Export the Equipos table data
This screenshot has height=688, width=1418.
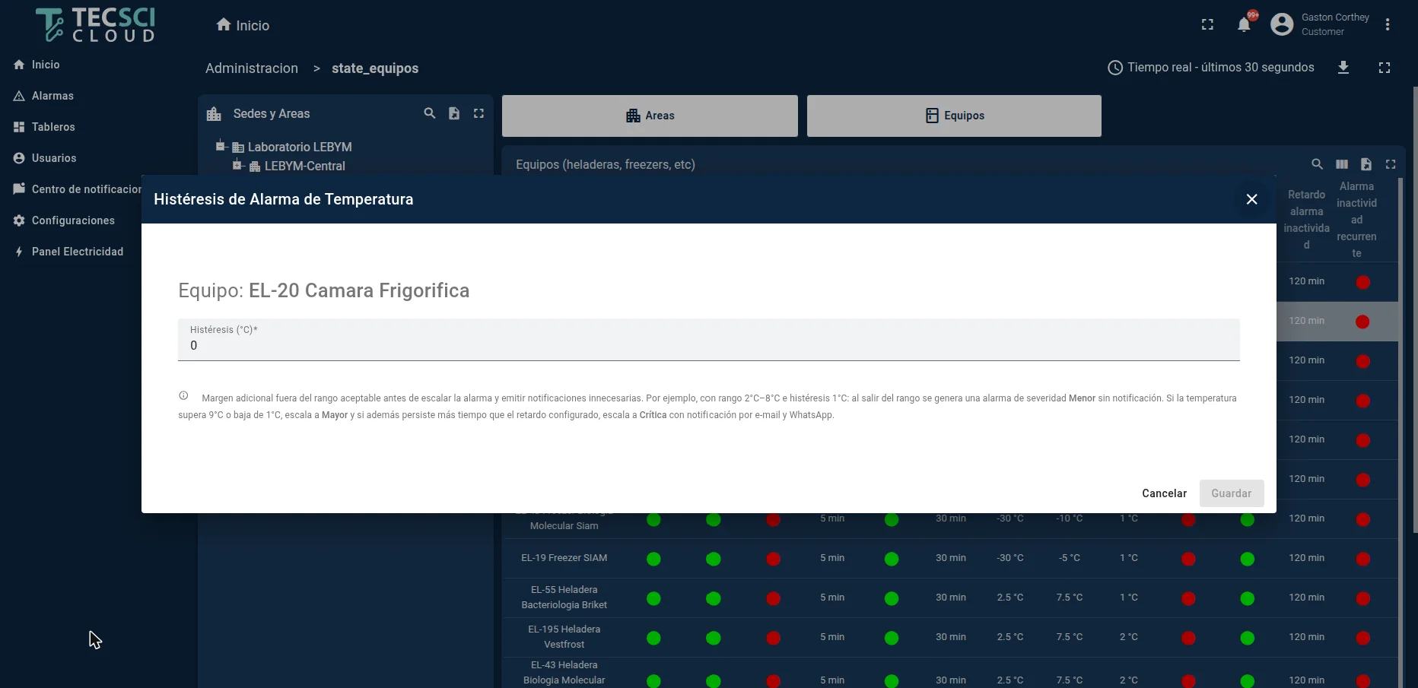(x=1366, y=164)
